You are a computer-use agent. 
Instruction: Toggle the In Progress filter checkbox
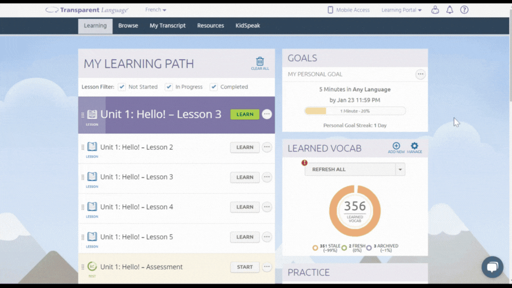(x=169, y=87)
